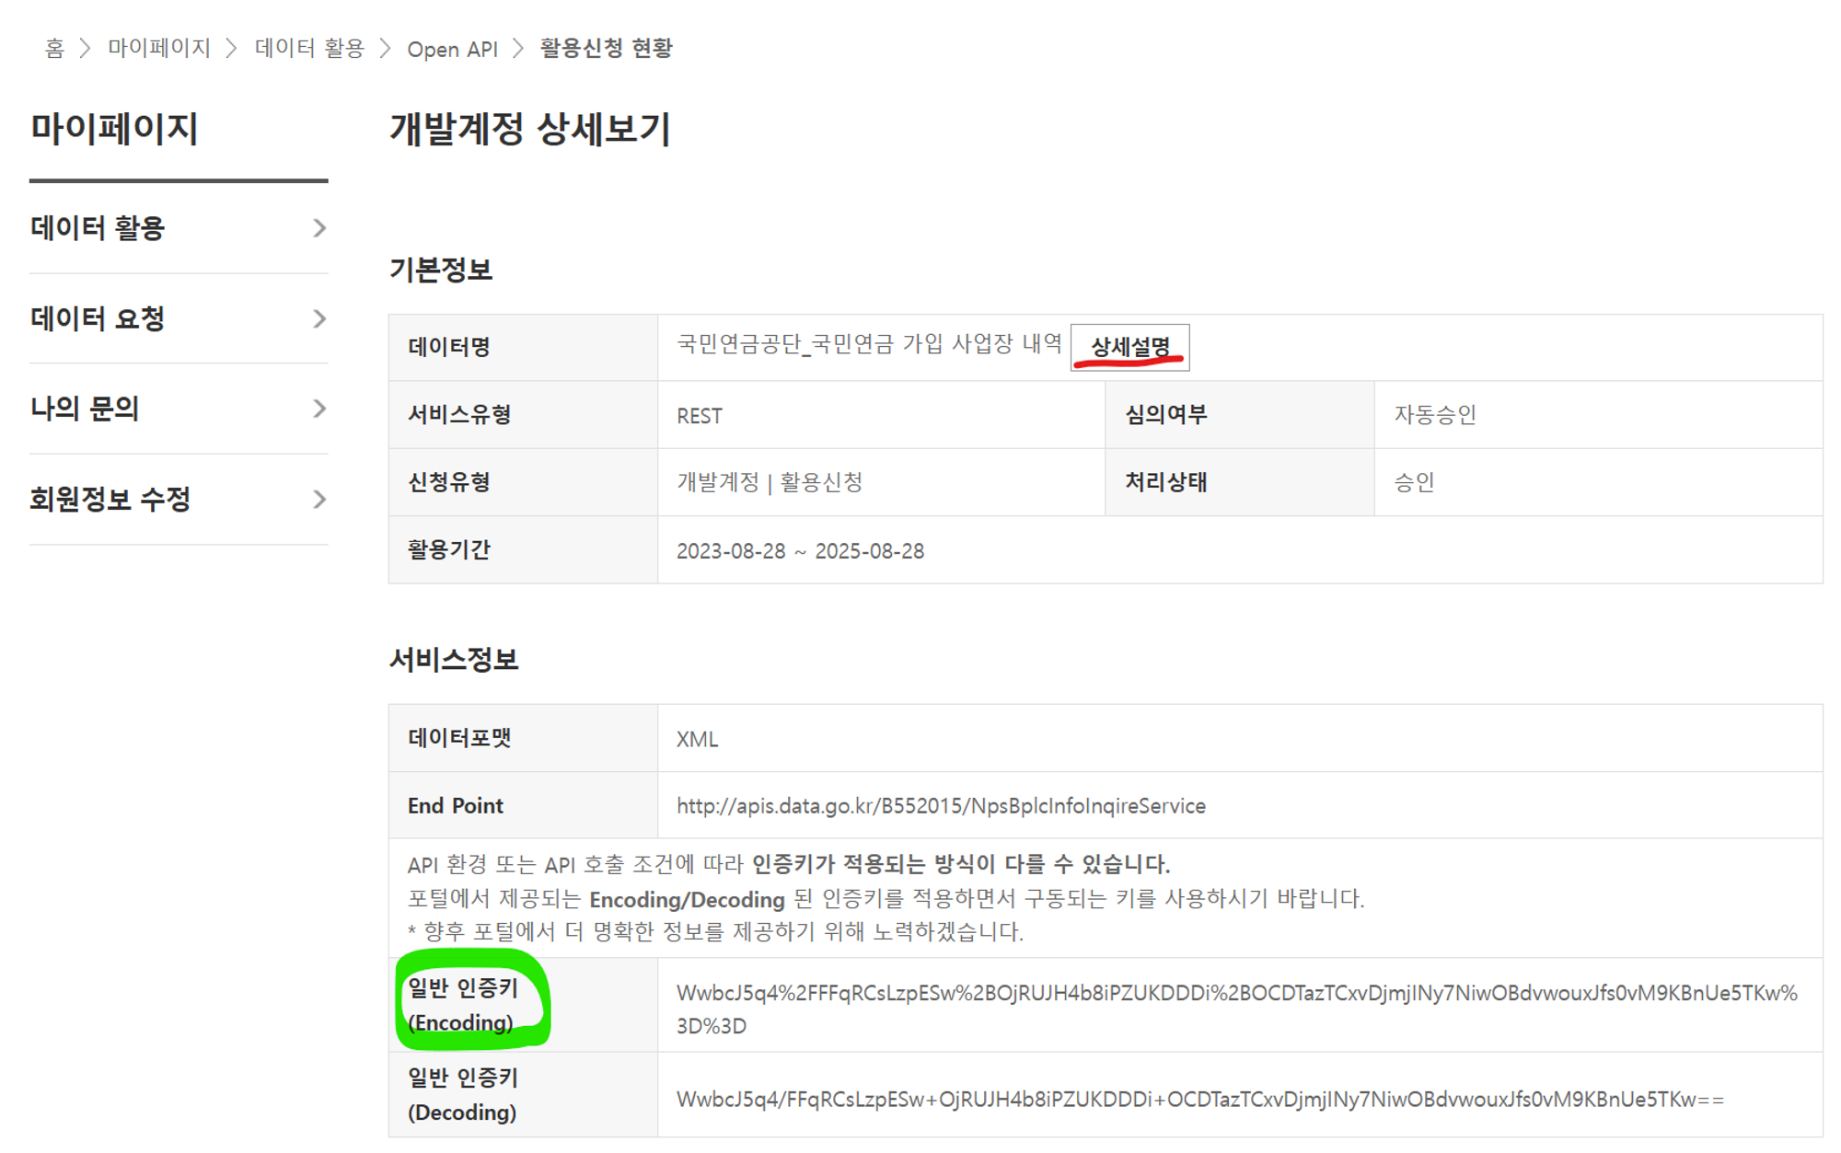
Task: Click the 마이페이지 sidebar heading
Action: (114, 129)
